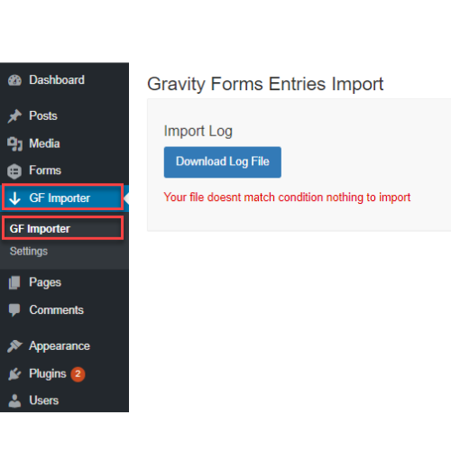Click the red import error message
451x451 pixels.
(x=287, y=198)
